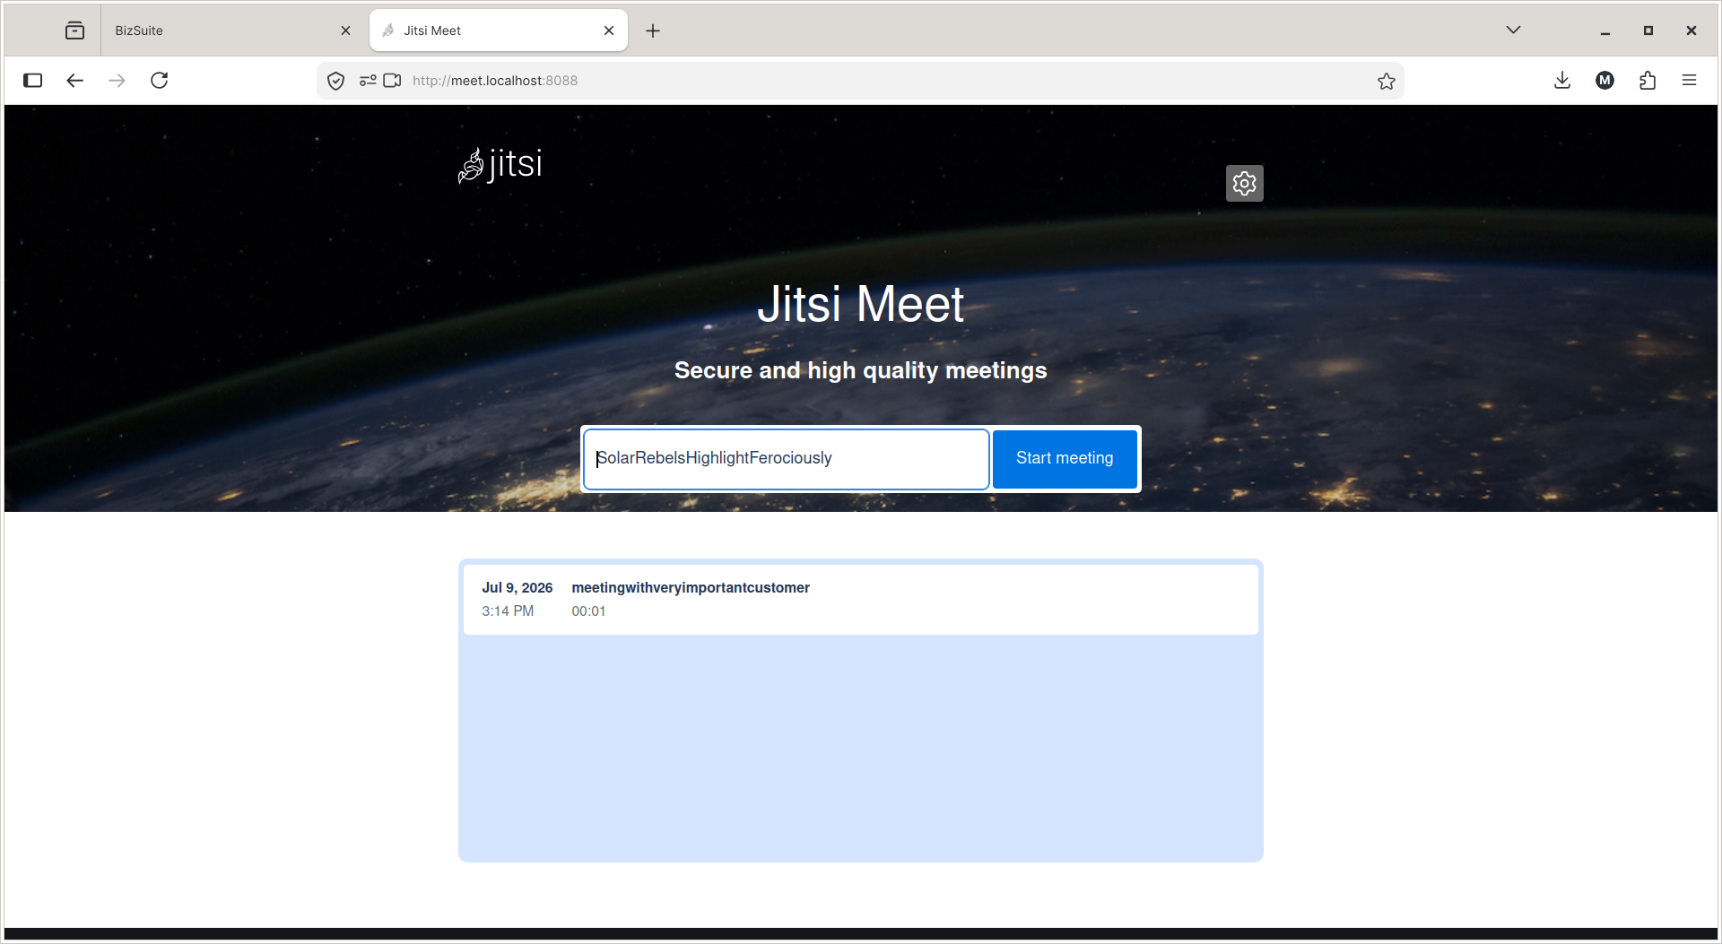Expand the list all tabs dropdown
Viewport: 1722px width, 944px height.
pyautogui.click(x=1513, y=30)
